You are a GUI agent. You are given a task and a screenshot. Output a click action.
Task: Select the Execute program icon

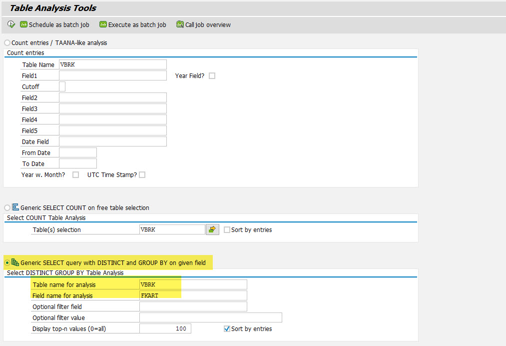click(10, 24)
